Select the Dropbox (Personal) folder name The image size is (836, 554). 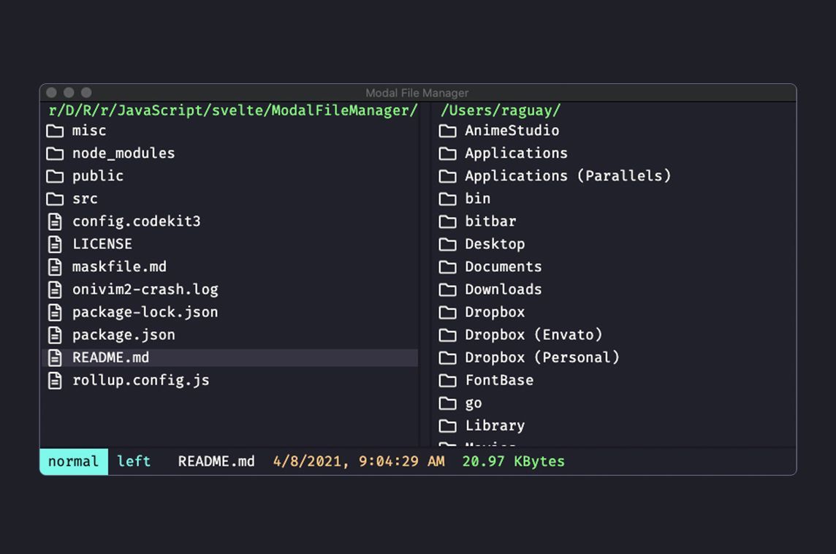pyautogui.click(x=542, y=358)
